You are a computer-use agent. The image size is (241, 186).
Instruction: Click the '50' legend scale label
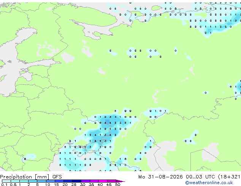pyautogui.click(x=118, y=184)
